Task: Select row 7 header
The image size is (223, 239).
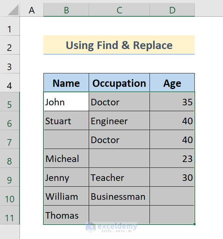Action: click(10, 139)
